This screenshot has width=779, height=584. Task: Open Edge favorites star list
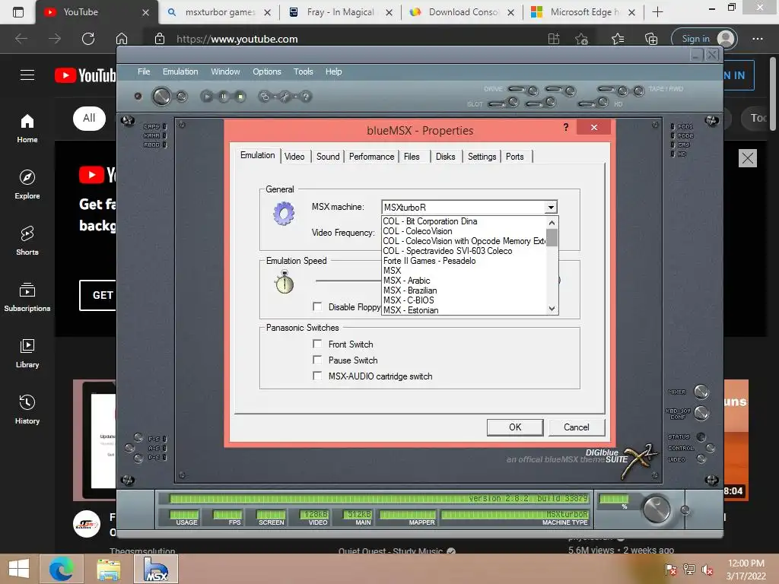[x=618, y=39]
